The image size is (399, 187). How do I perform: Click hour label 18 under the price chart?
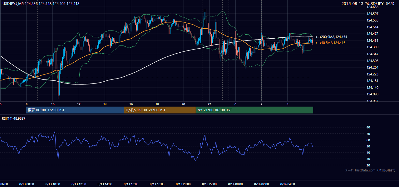click(157, 104)
